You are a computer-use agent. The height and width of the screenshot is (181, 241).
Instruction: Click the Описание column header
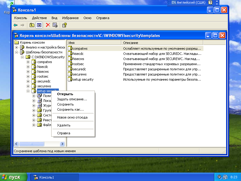162,43
